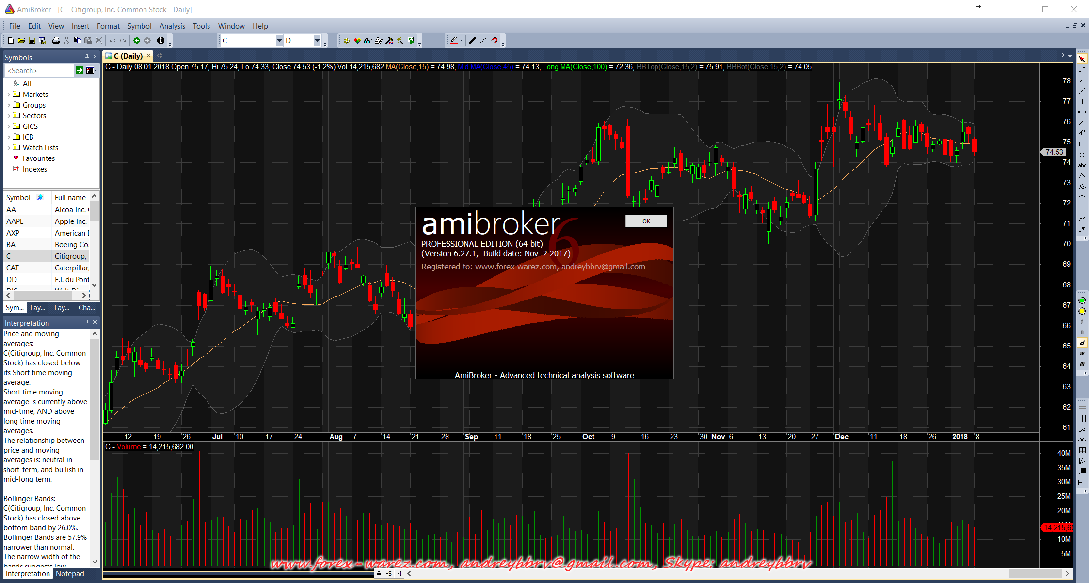
Task: Toggle pin on the Interpretation panel
Action: [x=87, y=322]
